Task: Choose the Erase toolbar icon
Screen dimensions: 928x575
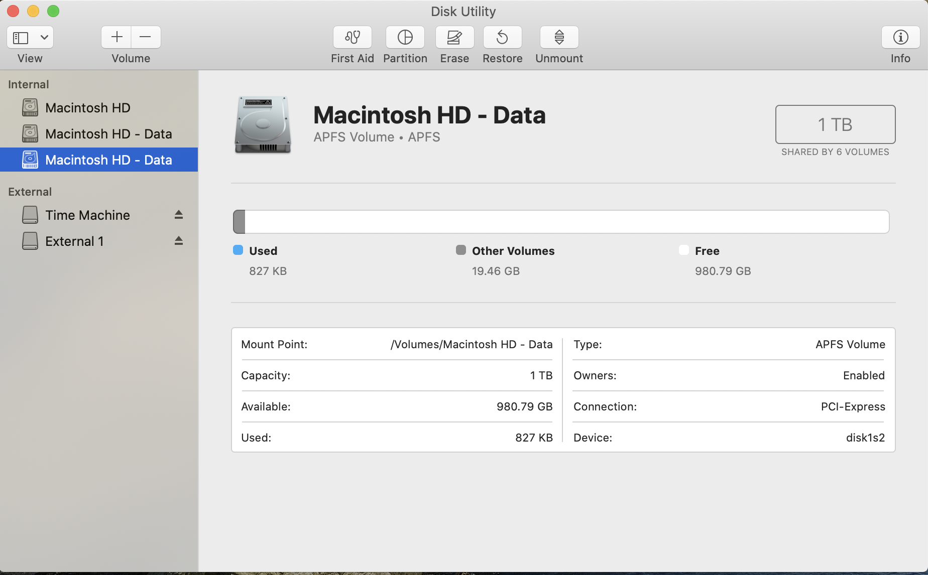Action: pyautogui.click(x=454, y=37)
